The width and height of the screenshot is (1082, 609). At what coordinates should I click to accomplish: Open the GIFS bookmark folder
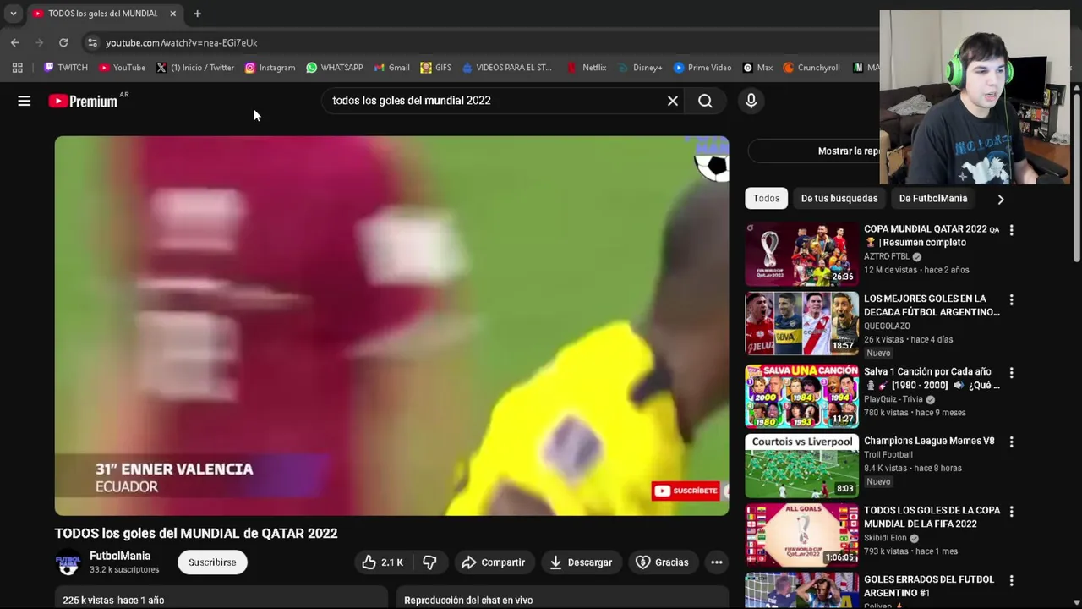(x=436, y=68)
